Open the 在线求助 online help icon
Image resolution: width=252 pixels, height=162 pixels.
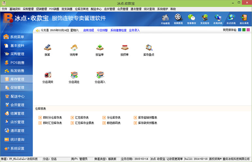click(218, 19)
